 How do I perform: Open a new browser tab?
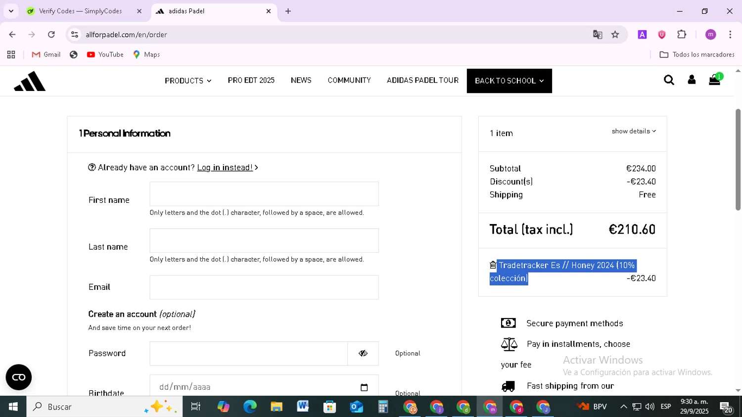pos(288,11)
